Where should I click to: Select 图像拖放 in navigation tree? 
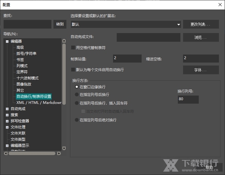tap(24, 84)
